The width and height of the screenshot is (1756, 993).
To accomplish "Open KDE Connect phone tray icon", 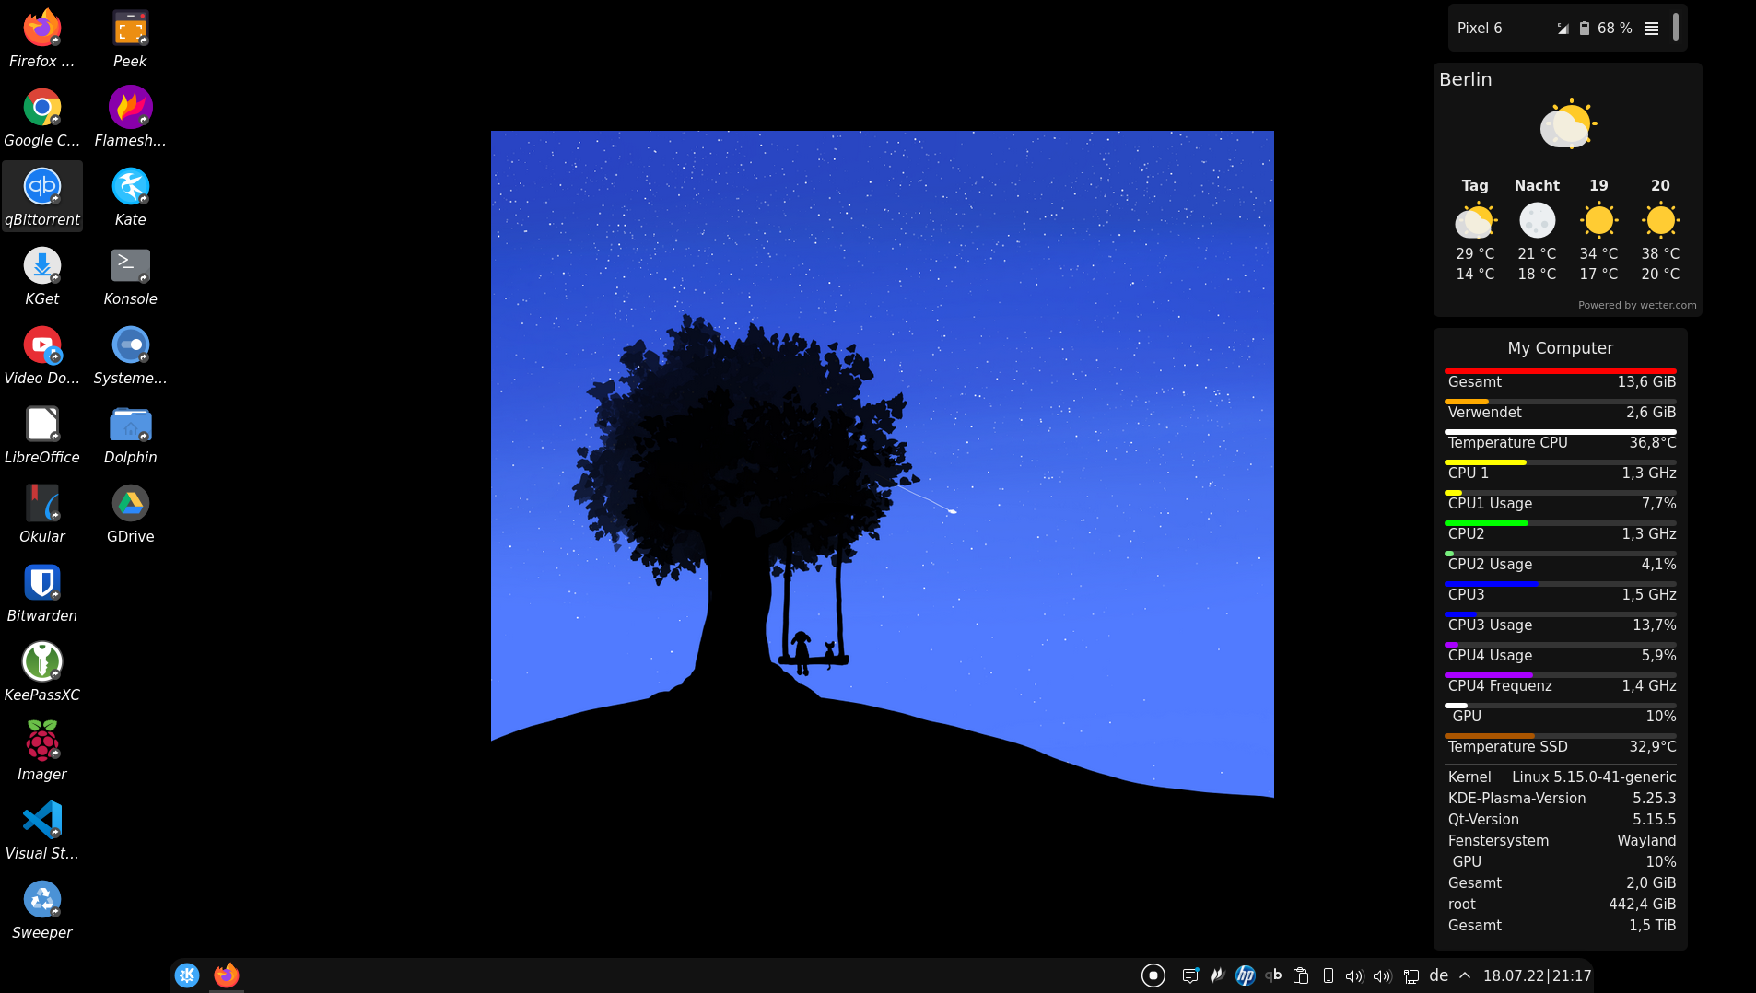I will pos(1328,975).
